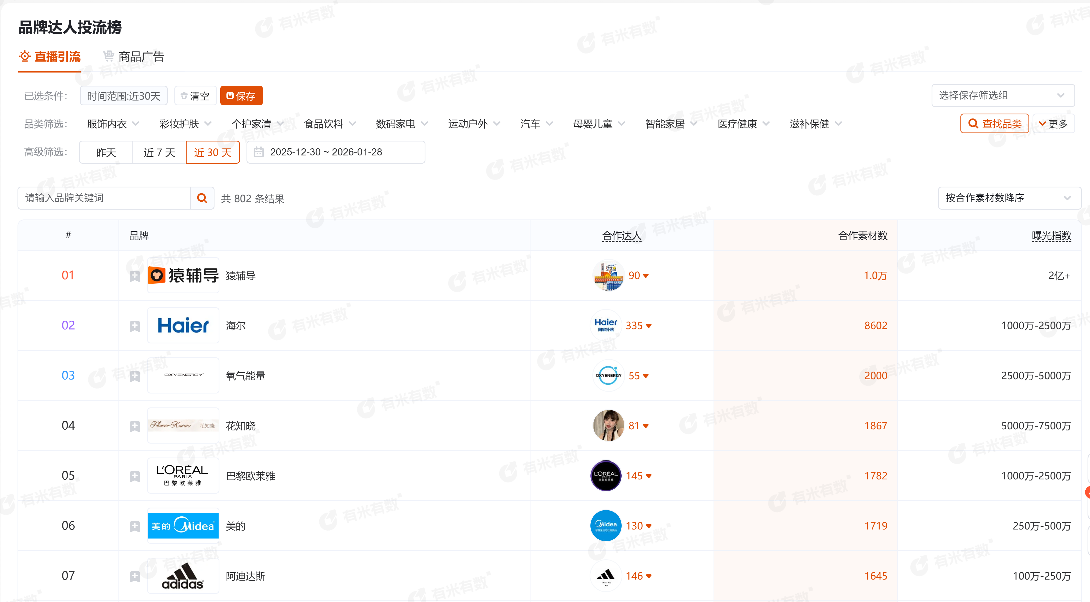Bookmark the 花知晓 brand row
The image size is (1090, 602).
click(x=135, y=426)
